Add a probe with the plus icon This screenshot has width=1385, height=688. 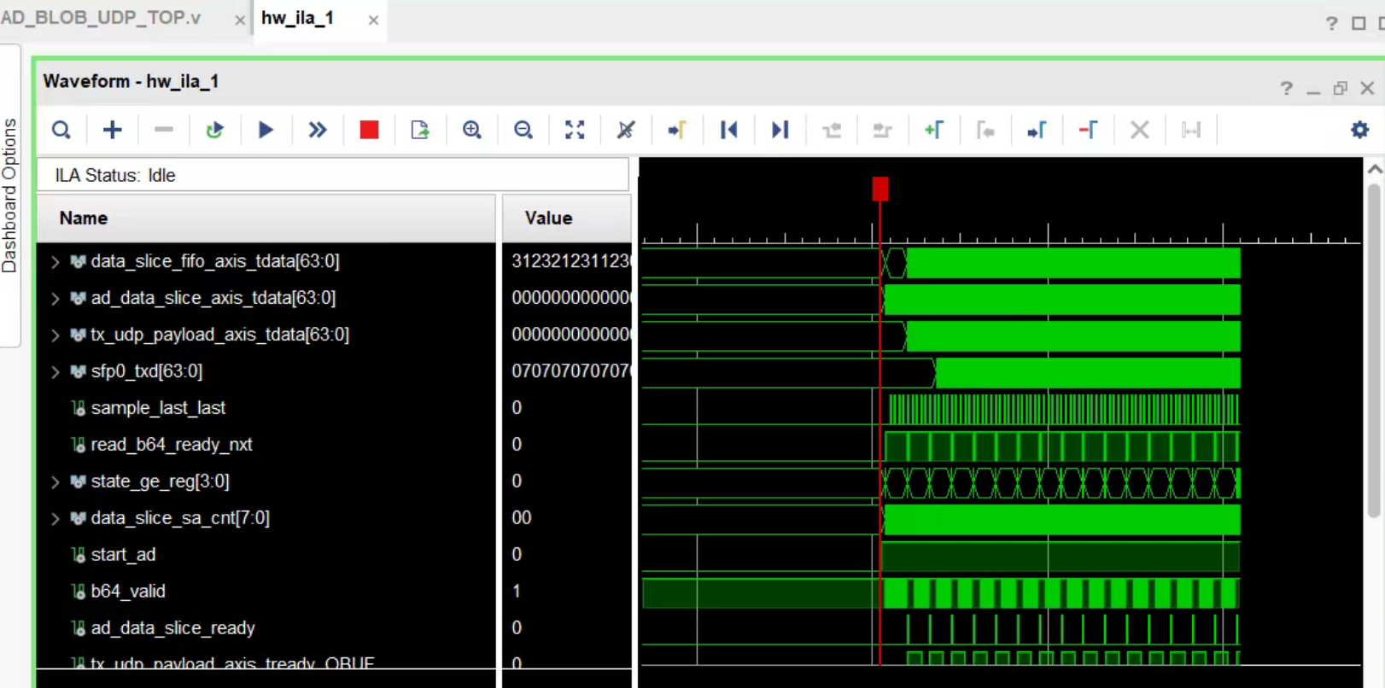click(113, 130)
